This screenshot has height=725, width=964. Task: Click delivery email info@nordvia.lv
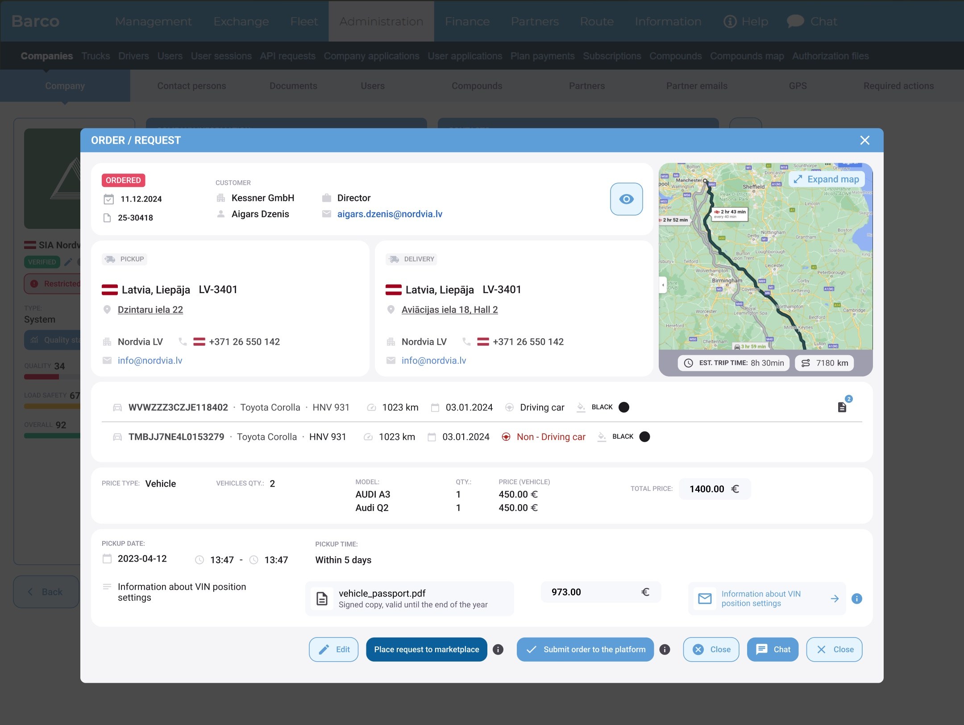coord(434,360)
